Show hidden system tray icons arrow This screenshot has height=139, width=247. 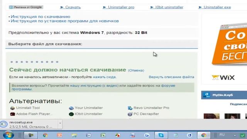pos(235,136)
